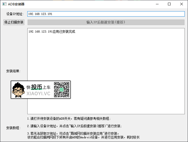The width and height of the screenshot is (188, 142).
Task: Click the 192.168.123.191应用已安装完成 result line
Action: [x=52, y=31]
